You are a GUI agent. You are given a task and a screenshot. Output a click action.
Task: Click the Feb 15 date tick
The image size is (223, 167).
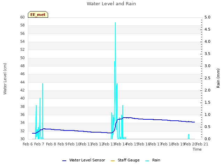(x=132, y=144)
